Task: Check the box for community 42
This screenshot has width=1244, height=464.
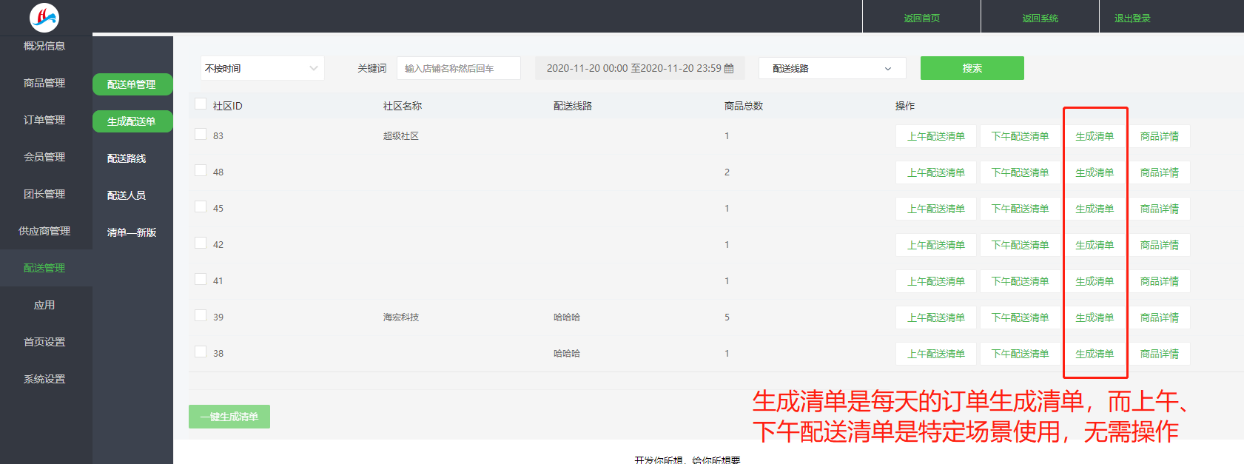Action: [x=201, y=243]
